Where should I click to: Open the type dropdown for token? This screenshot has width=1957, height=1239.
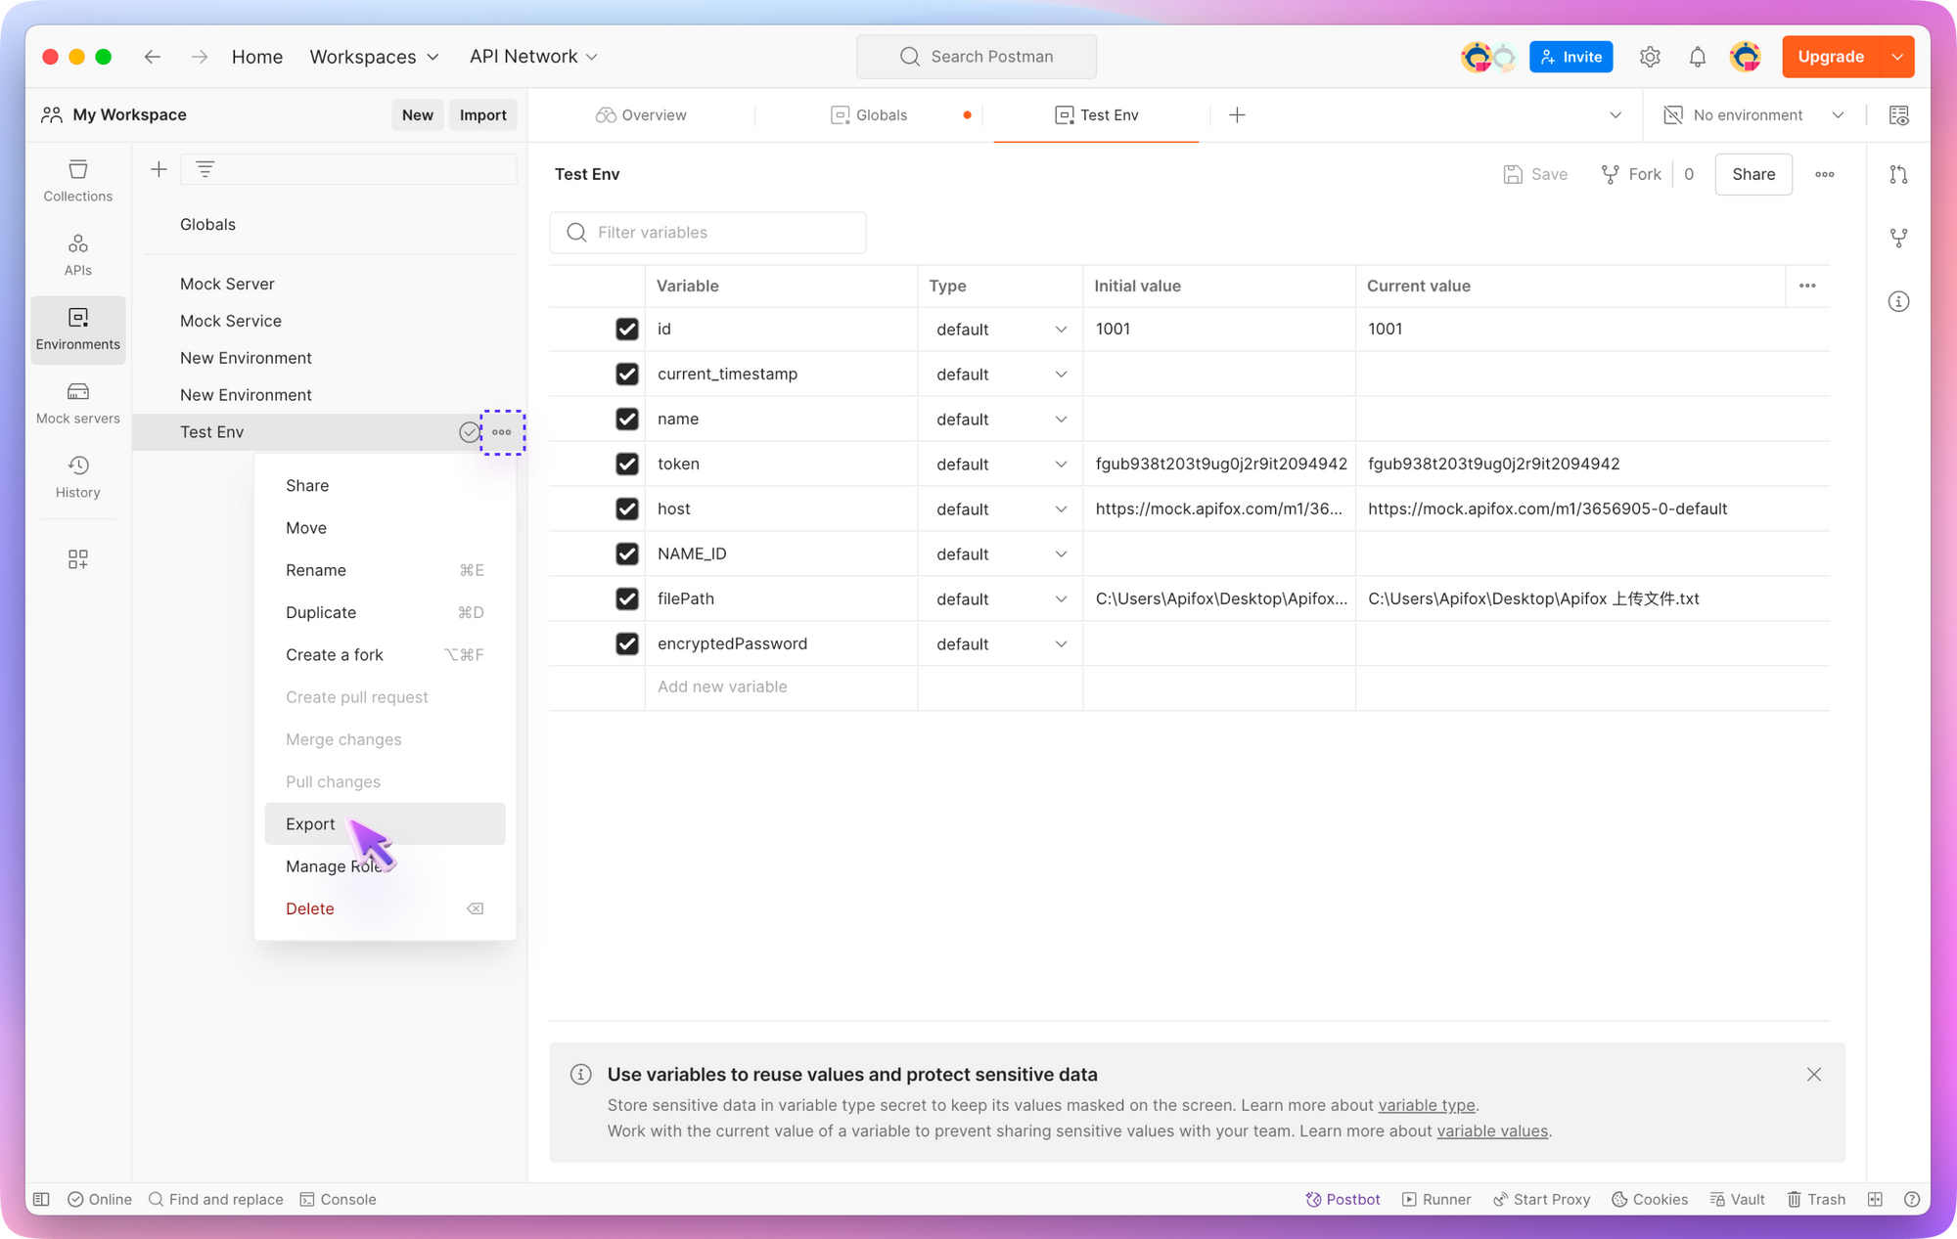[1000, 465]
